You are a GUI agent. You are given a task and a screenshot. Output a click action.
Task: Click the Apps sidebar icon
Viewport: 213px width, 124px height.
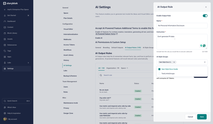5,57
